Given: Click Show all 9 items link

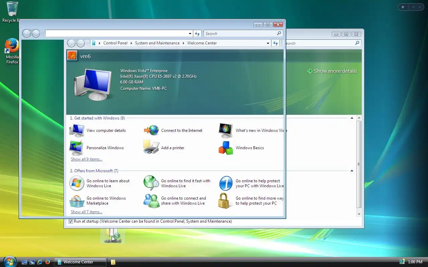Looking at the screenshot, I should [87, 159].
